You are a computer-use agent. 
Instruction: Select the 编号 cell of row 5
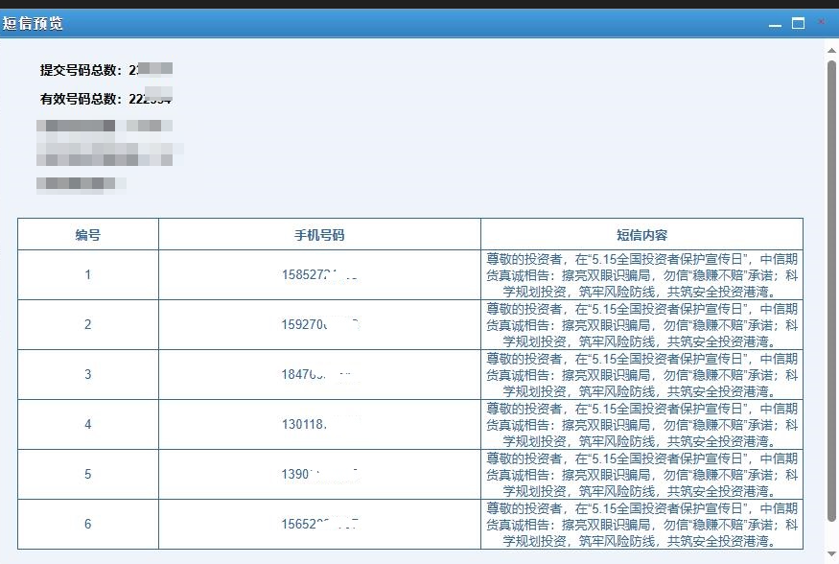pos(87,474)
